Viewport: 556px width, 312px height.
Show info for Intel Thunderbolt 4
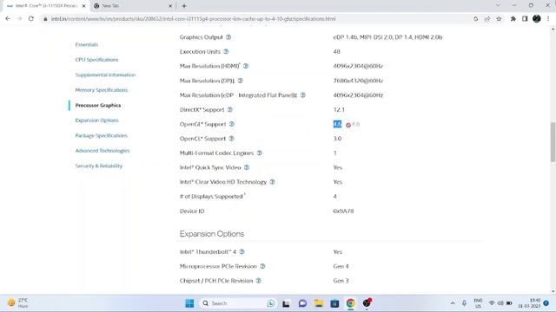pos(242,252)
